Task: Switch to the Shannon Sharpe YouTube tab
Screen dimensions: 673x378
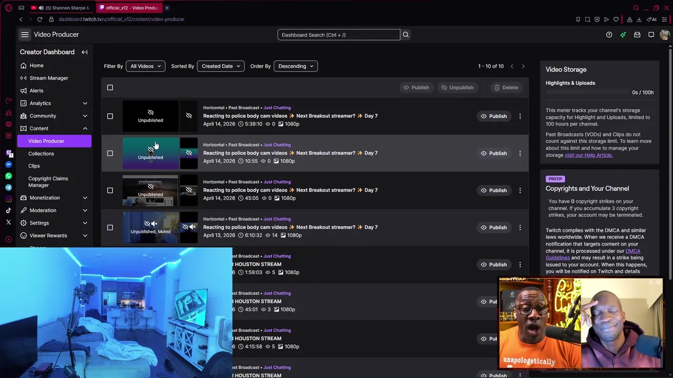Action: coord(59,8)
